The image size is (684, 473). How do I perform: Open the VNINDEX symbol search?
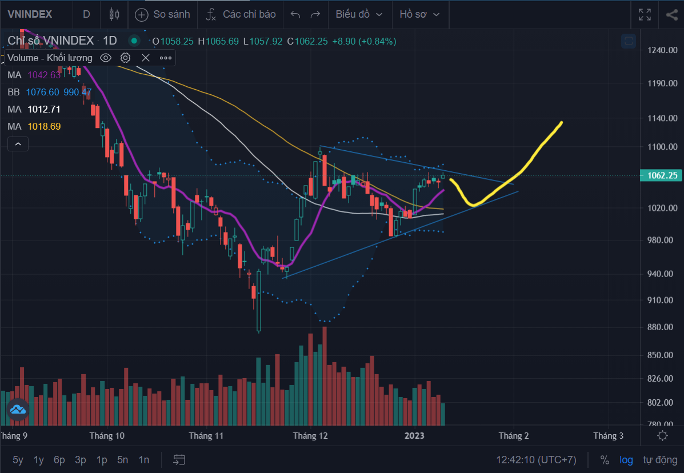[x=30, y=14]
